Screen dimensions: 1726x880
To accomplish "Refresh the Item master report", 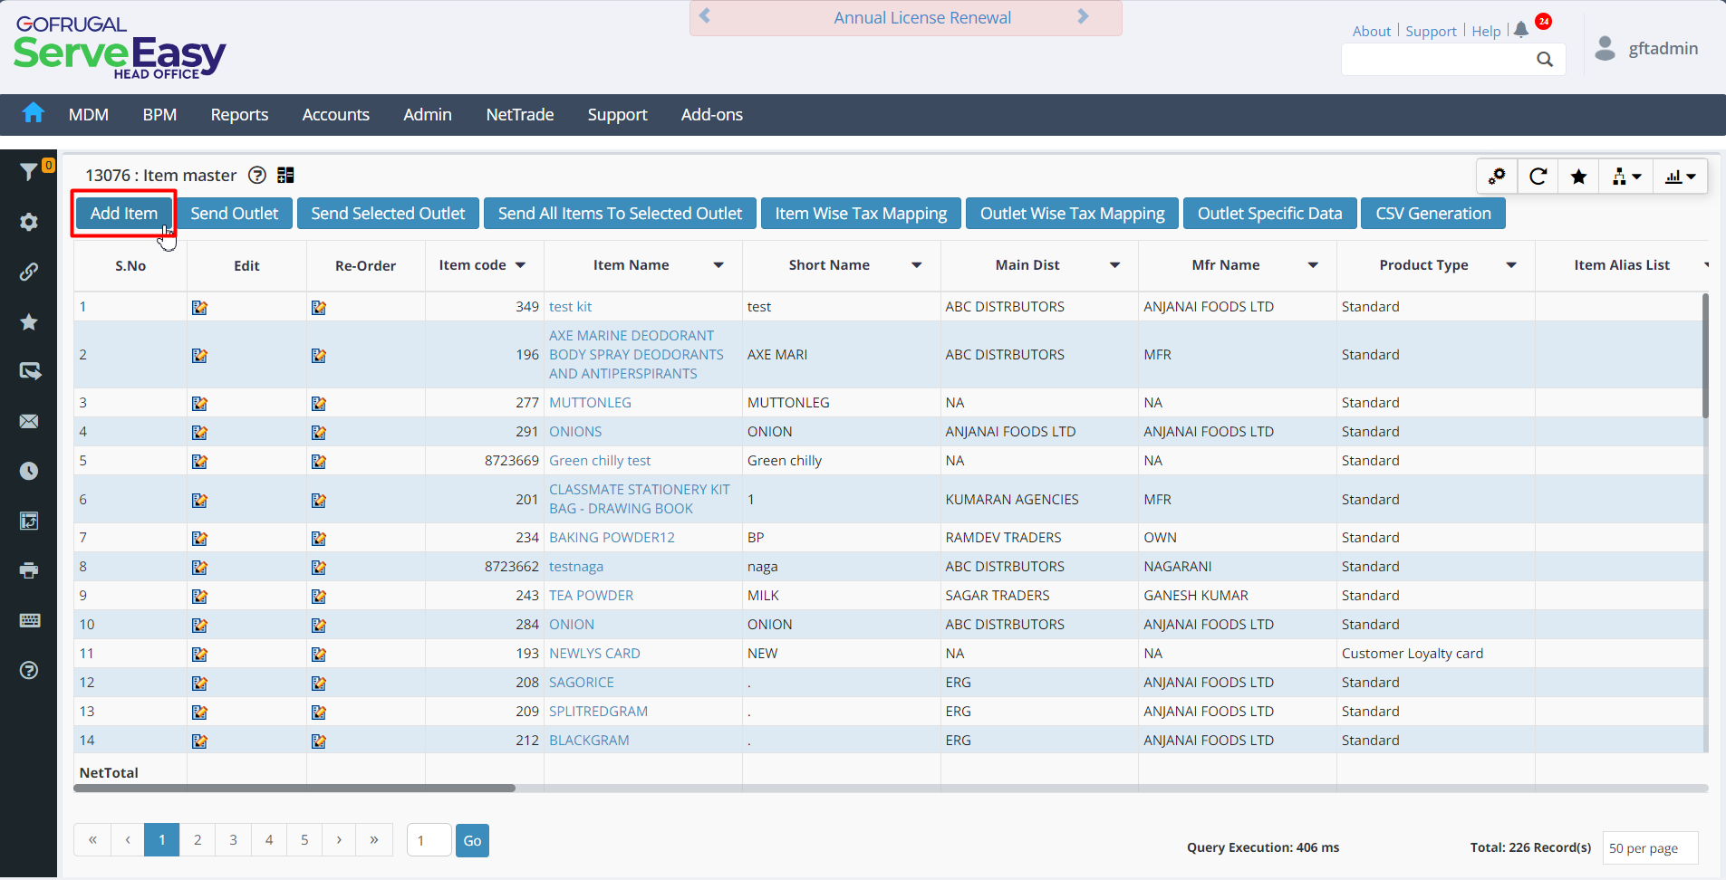I will [1538, 177].
